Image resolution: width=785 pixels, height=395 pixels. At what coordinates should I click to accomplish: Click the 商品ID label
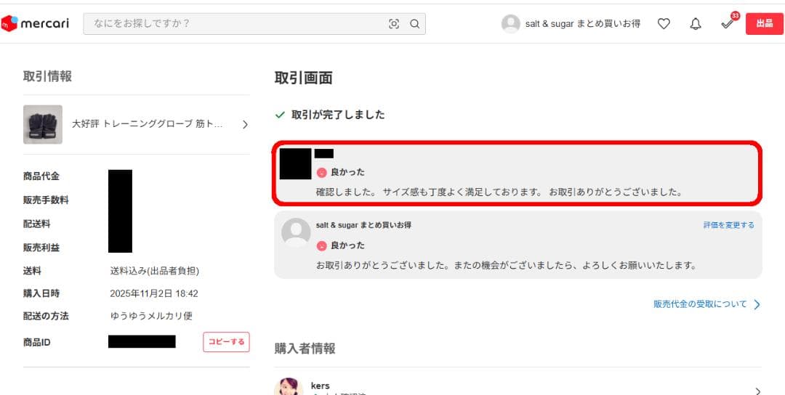coord(36,343)
